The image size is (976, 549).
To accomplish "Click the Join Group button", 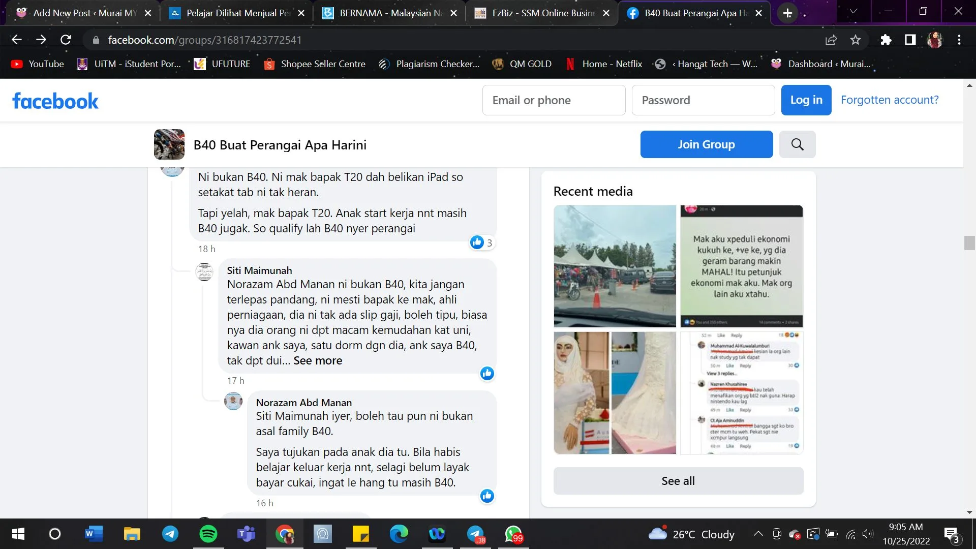I will pos(706,144).
